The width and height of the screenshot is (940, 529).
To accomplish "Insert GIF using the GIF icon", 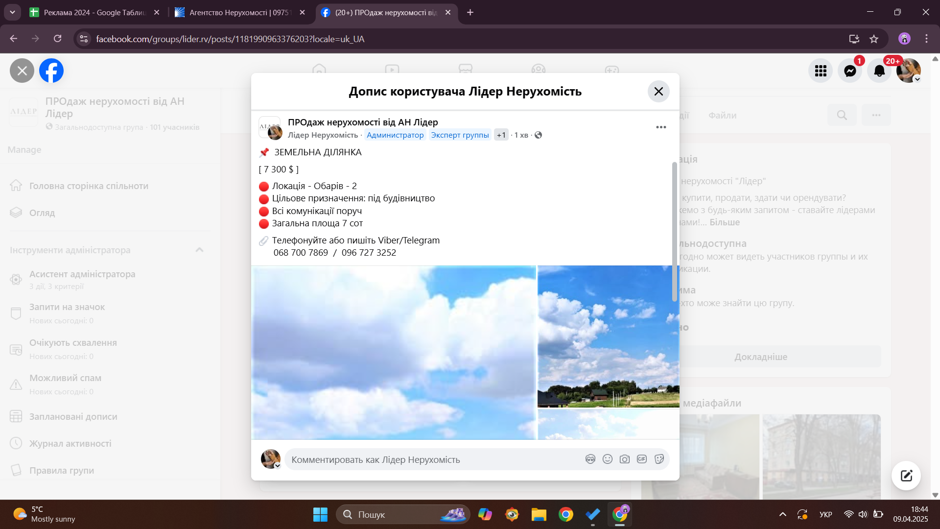I will coord(641,459).
